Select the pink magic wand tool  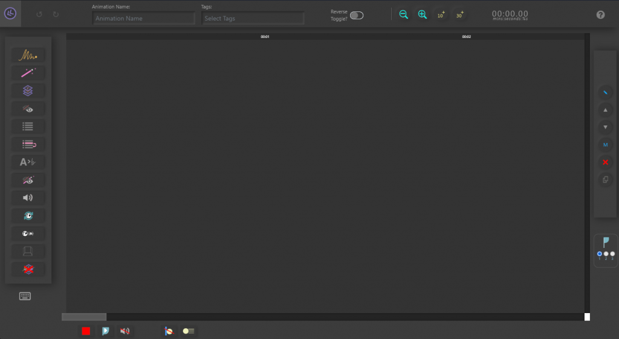28,73
